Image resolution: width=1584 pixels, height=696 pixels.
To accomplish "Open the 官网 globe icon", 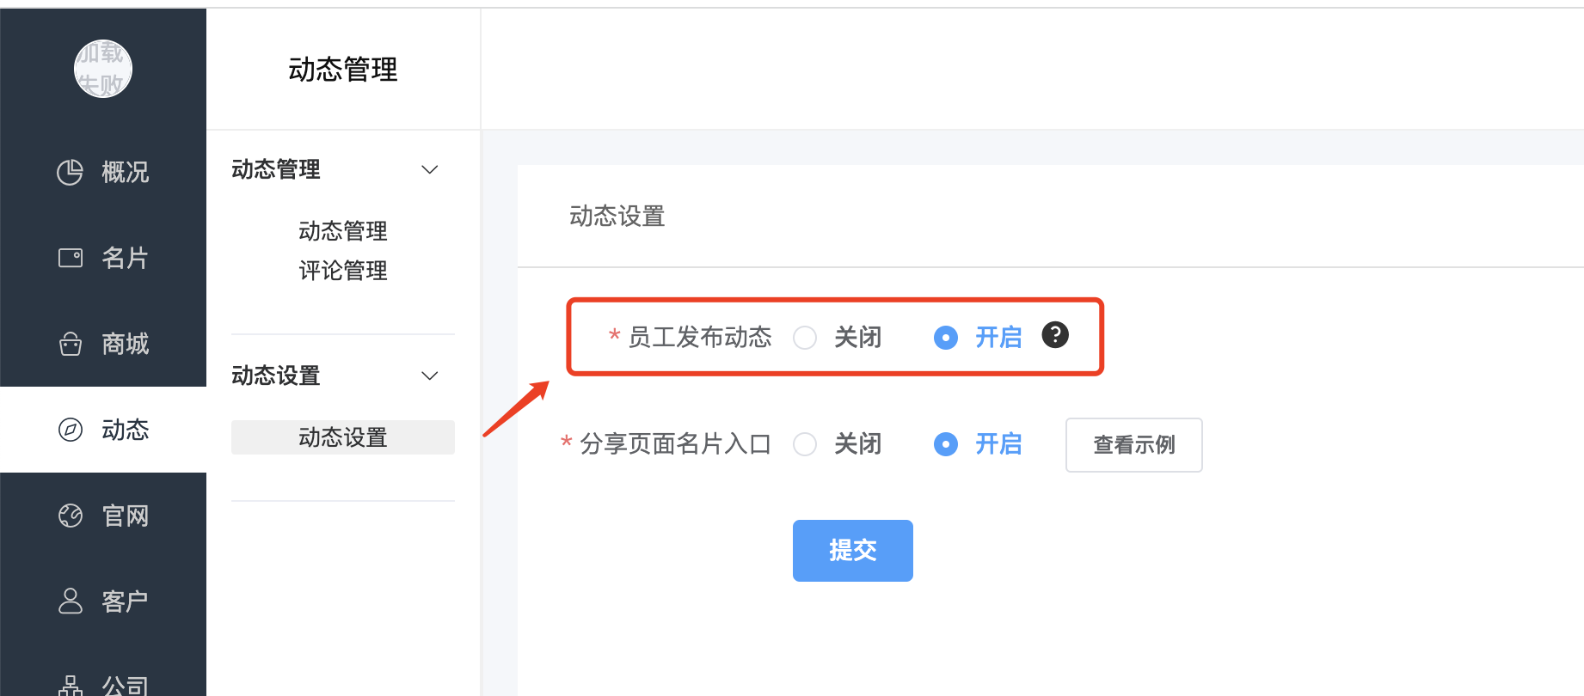I will coord(70,516).
